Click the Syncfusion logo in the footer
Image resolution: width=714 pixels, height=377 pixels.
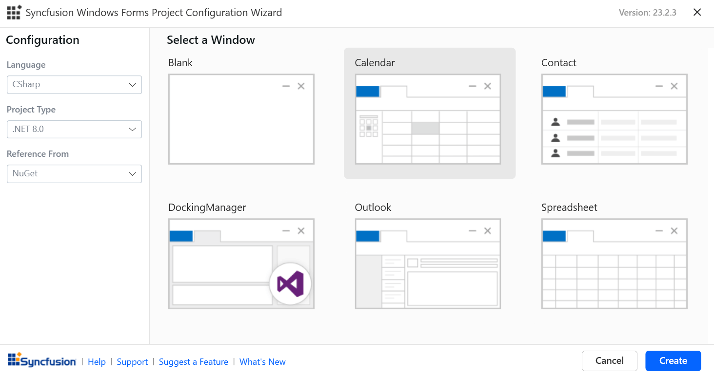[x=42, y=360]
